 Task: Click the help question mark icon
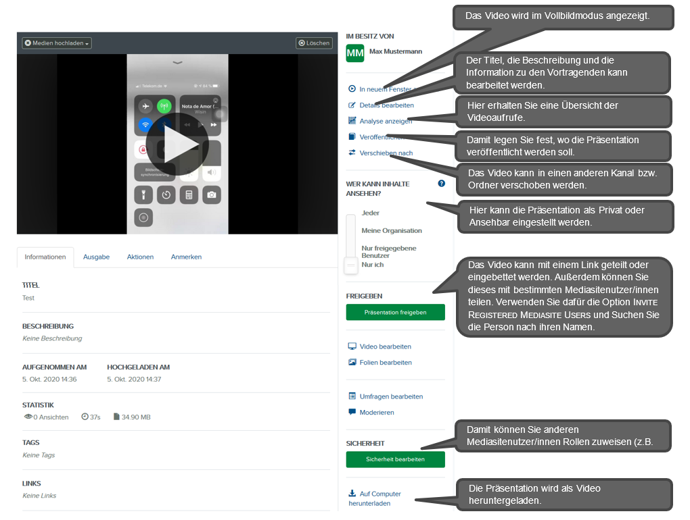[x=442, y=184]
